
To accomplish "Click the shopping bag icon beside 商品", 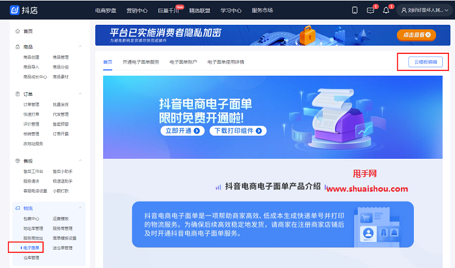I will point(18,47).
